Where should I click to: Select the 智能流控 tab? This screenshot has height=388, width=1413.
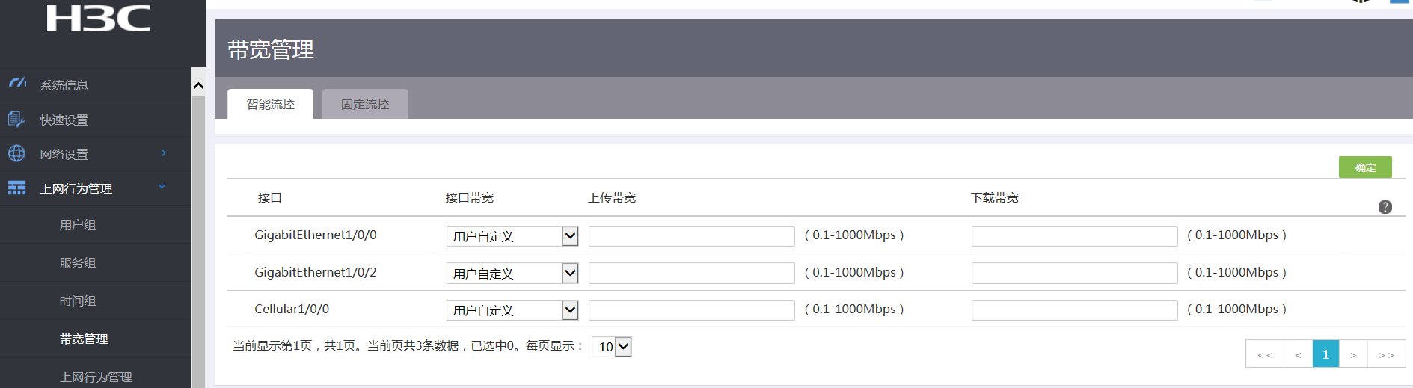270,105
